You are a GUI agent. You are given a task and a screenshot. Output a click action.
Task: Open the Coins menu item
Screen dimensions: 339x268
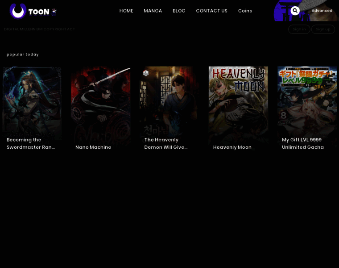(245, 11)
